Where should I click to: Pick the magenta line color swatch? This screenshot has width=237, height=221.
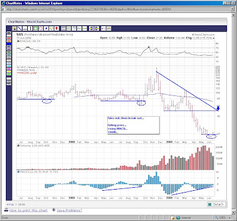click(x=9, y=69)
